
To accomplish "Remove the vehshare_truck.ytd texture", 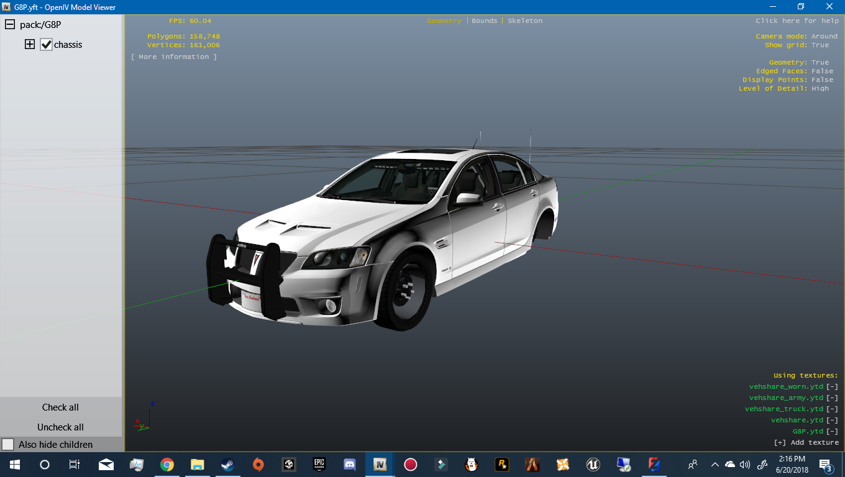I will click(832, 409).
